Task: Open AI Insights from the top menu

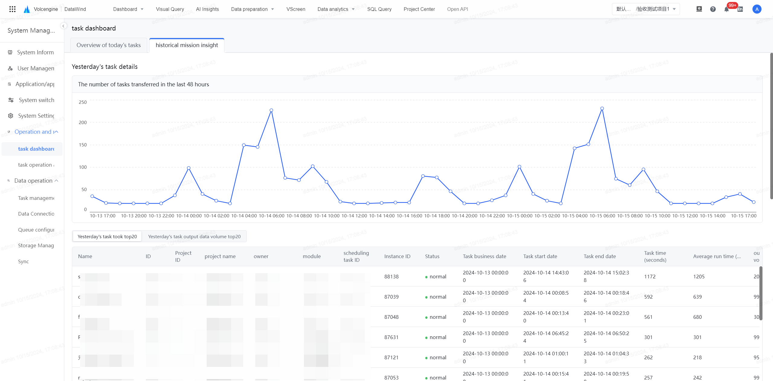Action: pyautogui.click(x=207, y=9)
